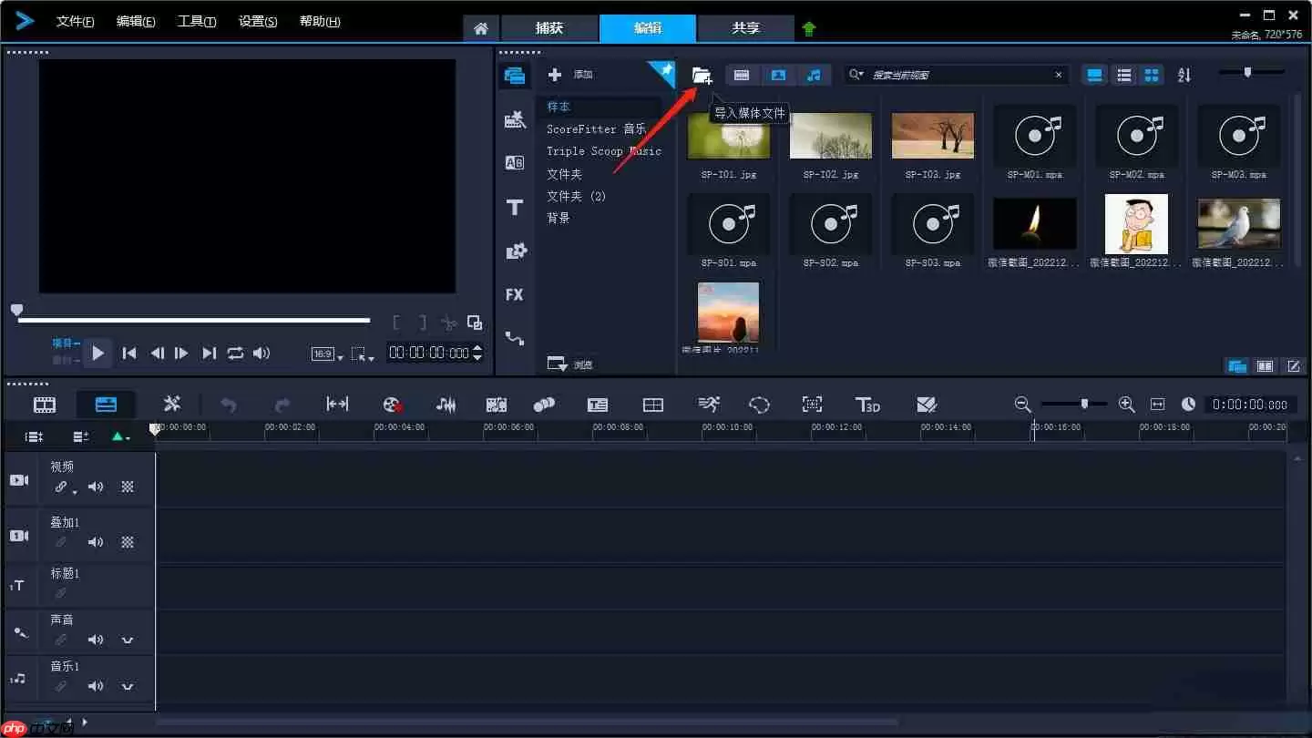Viewport: 1312px width, 738px height.
Task: Open the Title library T icon
Action: [x=515, y=208]
